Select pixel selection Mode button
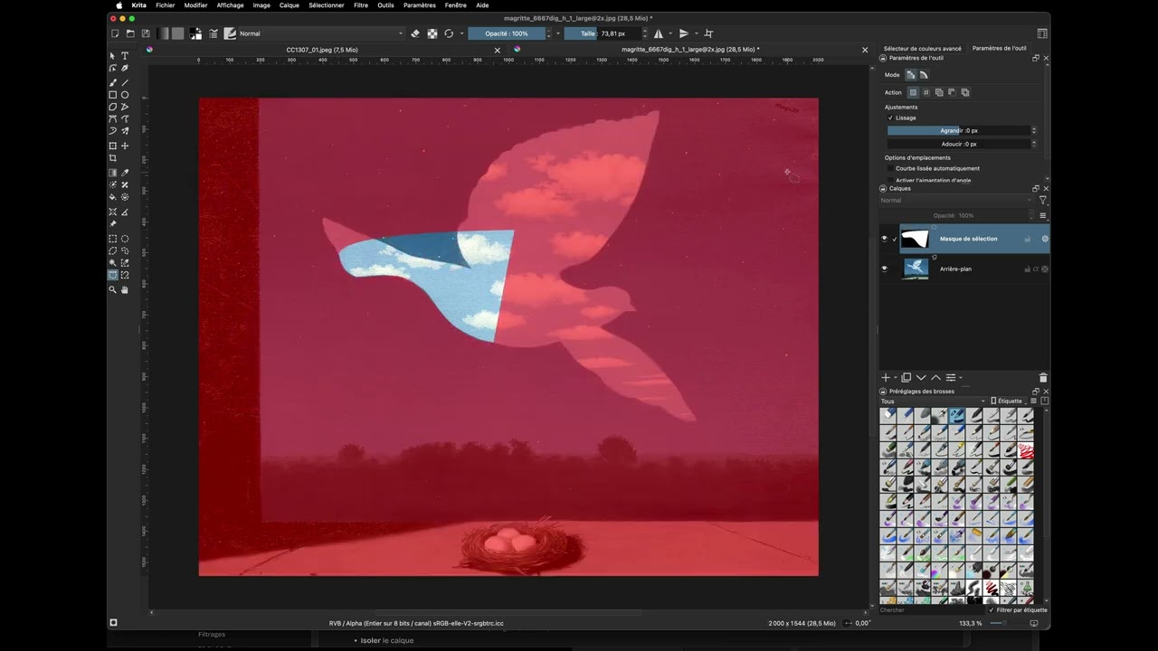 click(x=911, y=75)
